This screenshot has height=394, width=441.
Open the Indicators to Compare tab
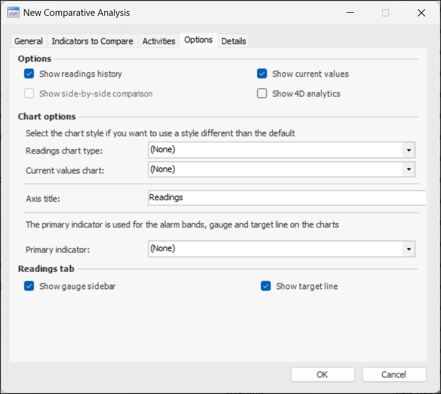(x=93, y=41)
